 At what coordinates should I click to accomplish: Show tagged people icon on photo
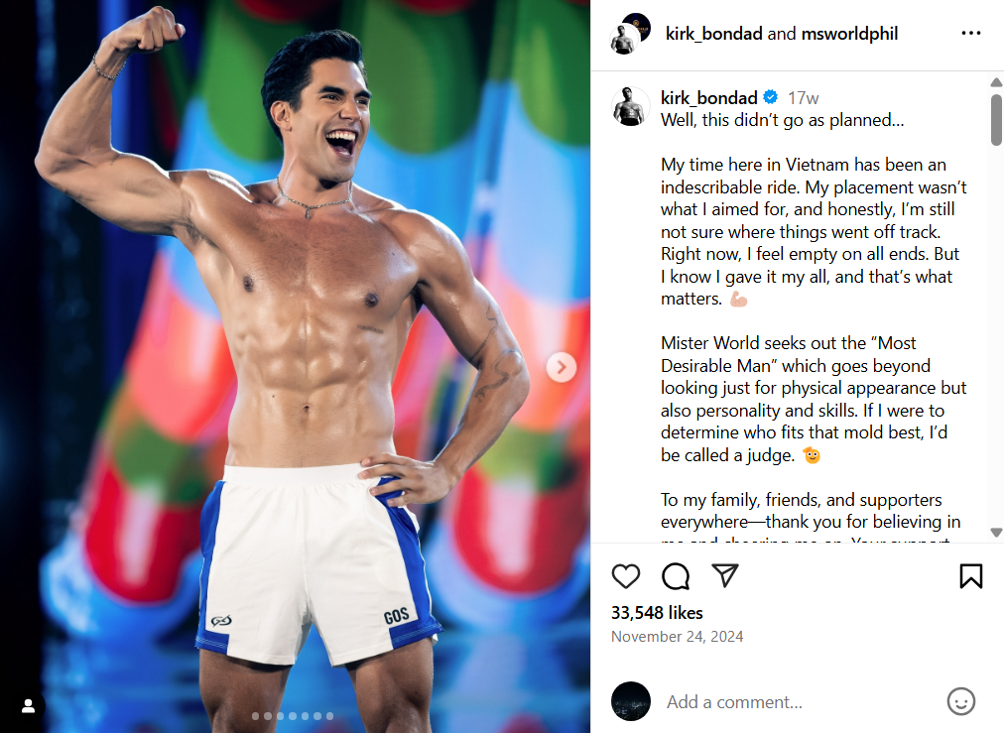pos(28,705)
